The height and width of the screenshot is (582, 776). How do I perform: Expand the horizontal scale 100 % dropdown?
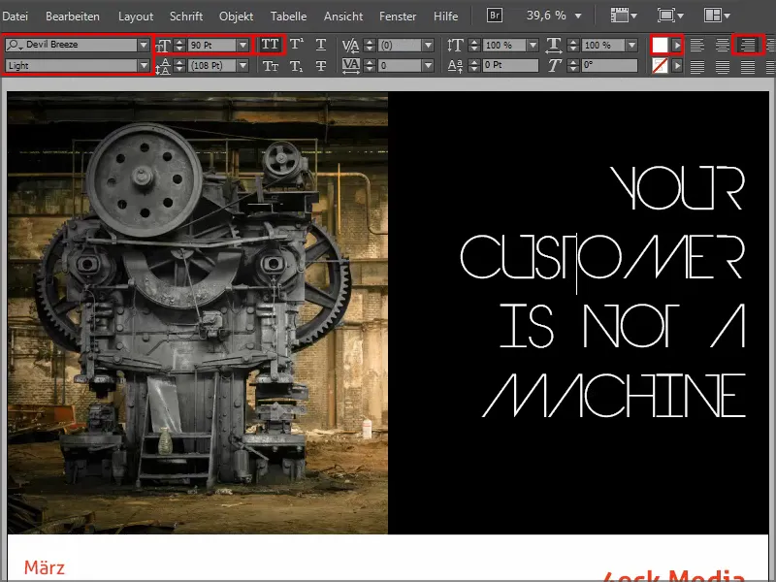[x=631, y=45]
